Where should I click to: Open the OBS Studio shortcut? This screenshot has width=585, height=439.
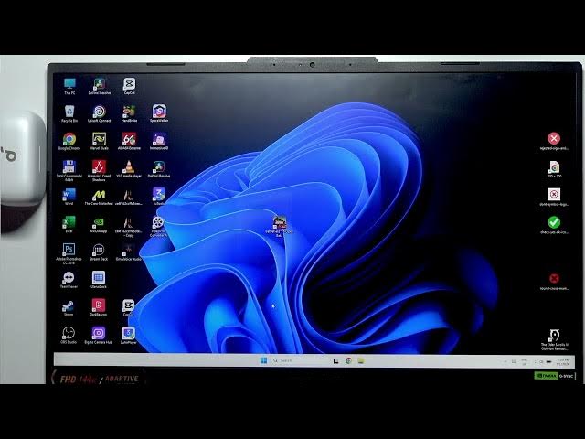point(69,336)
